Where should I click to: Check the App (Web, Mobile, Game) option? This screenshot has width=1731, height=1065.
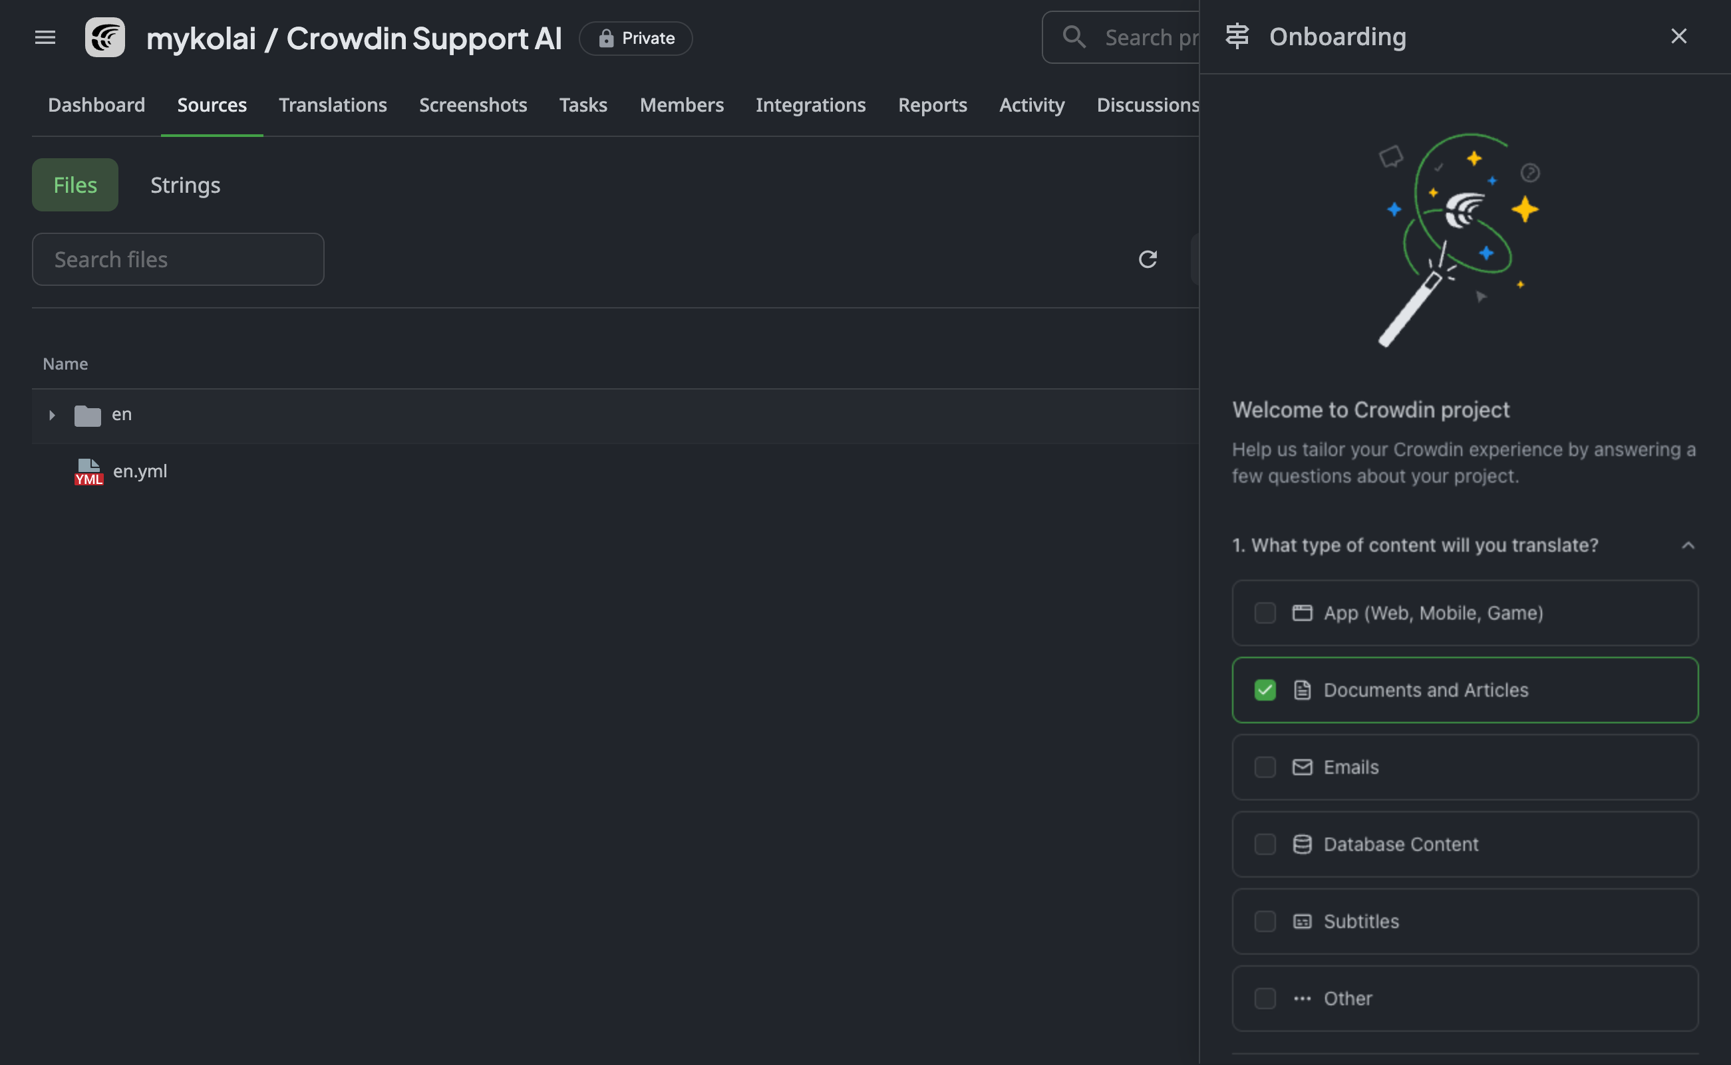pos(1465,613)
